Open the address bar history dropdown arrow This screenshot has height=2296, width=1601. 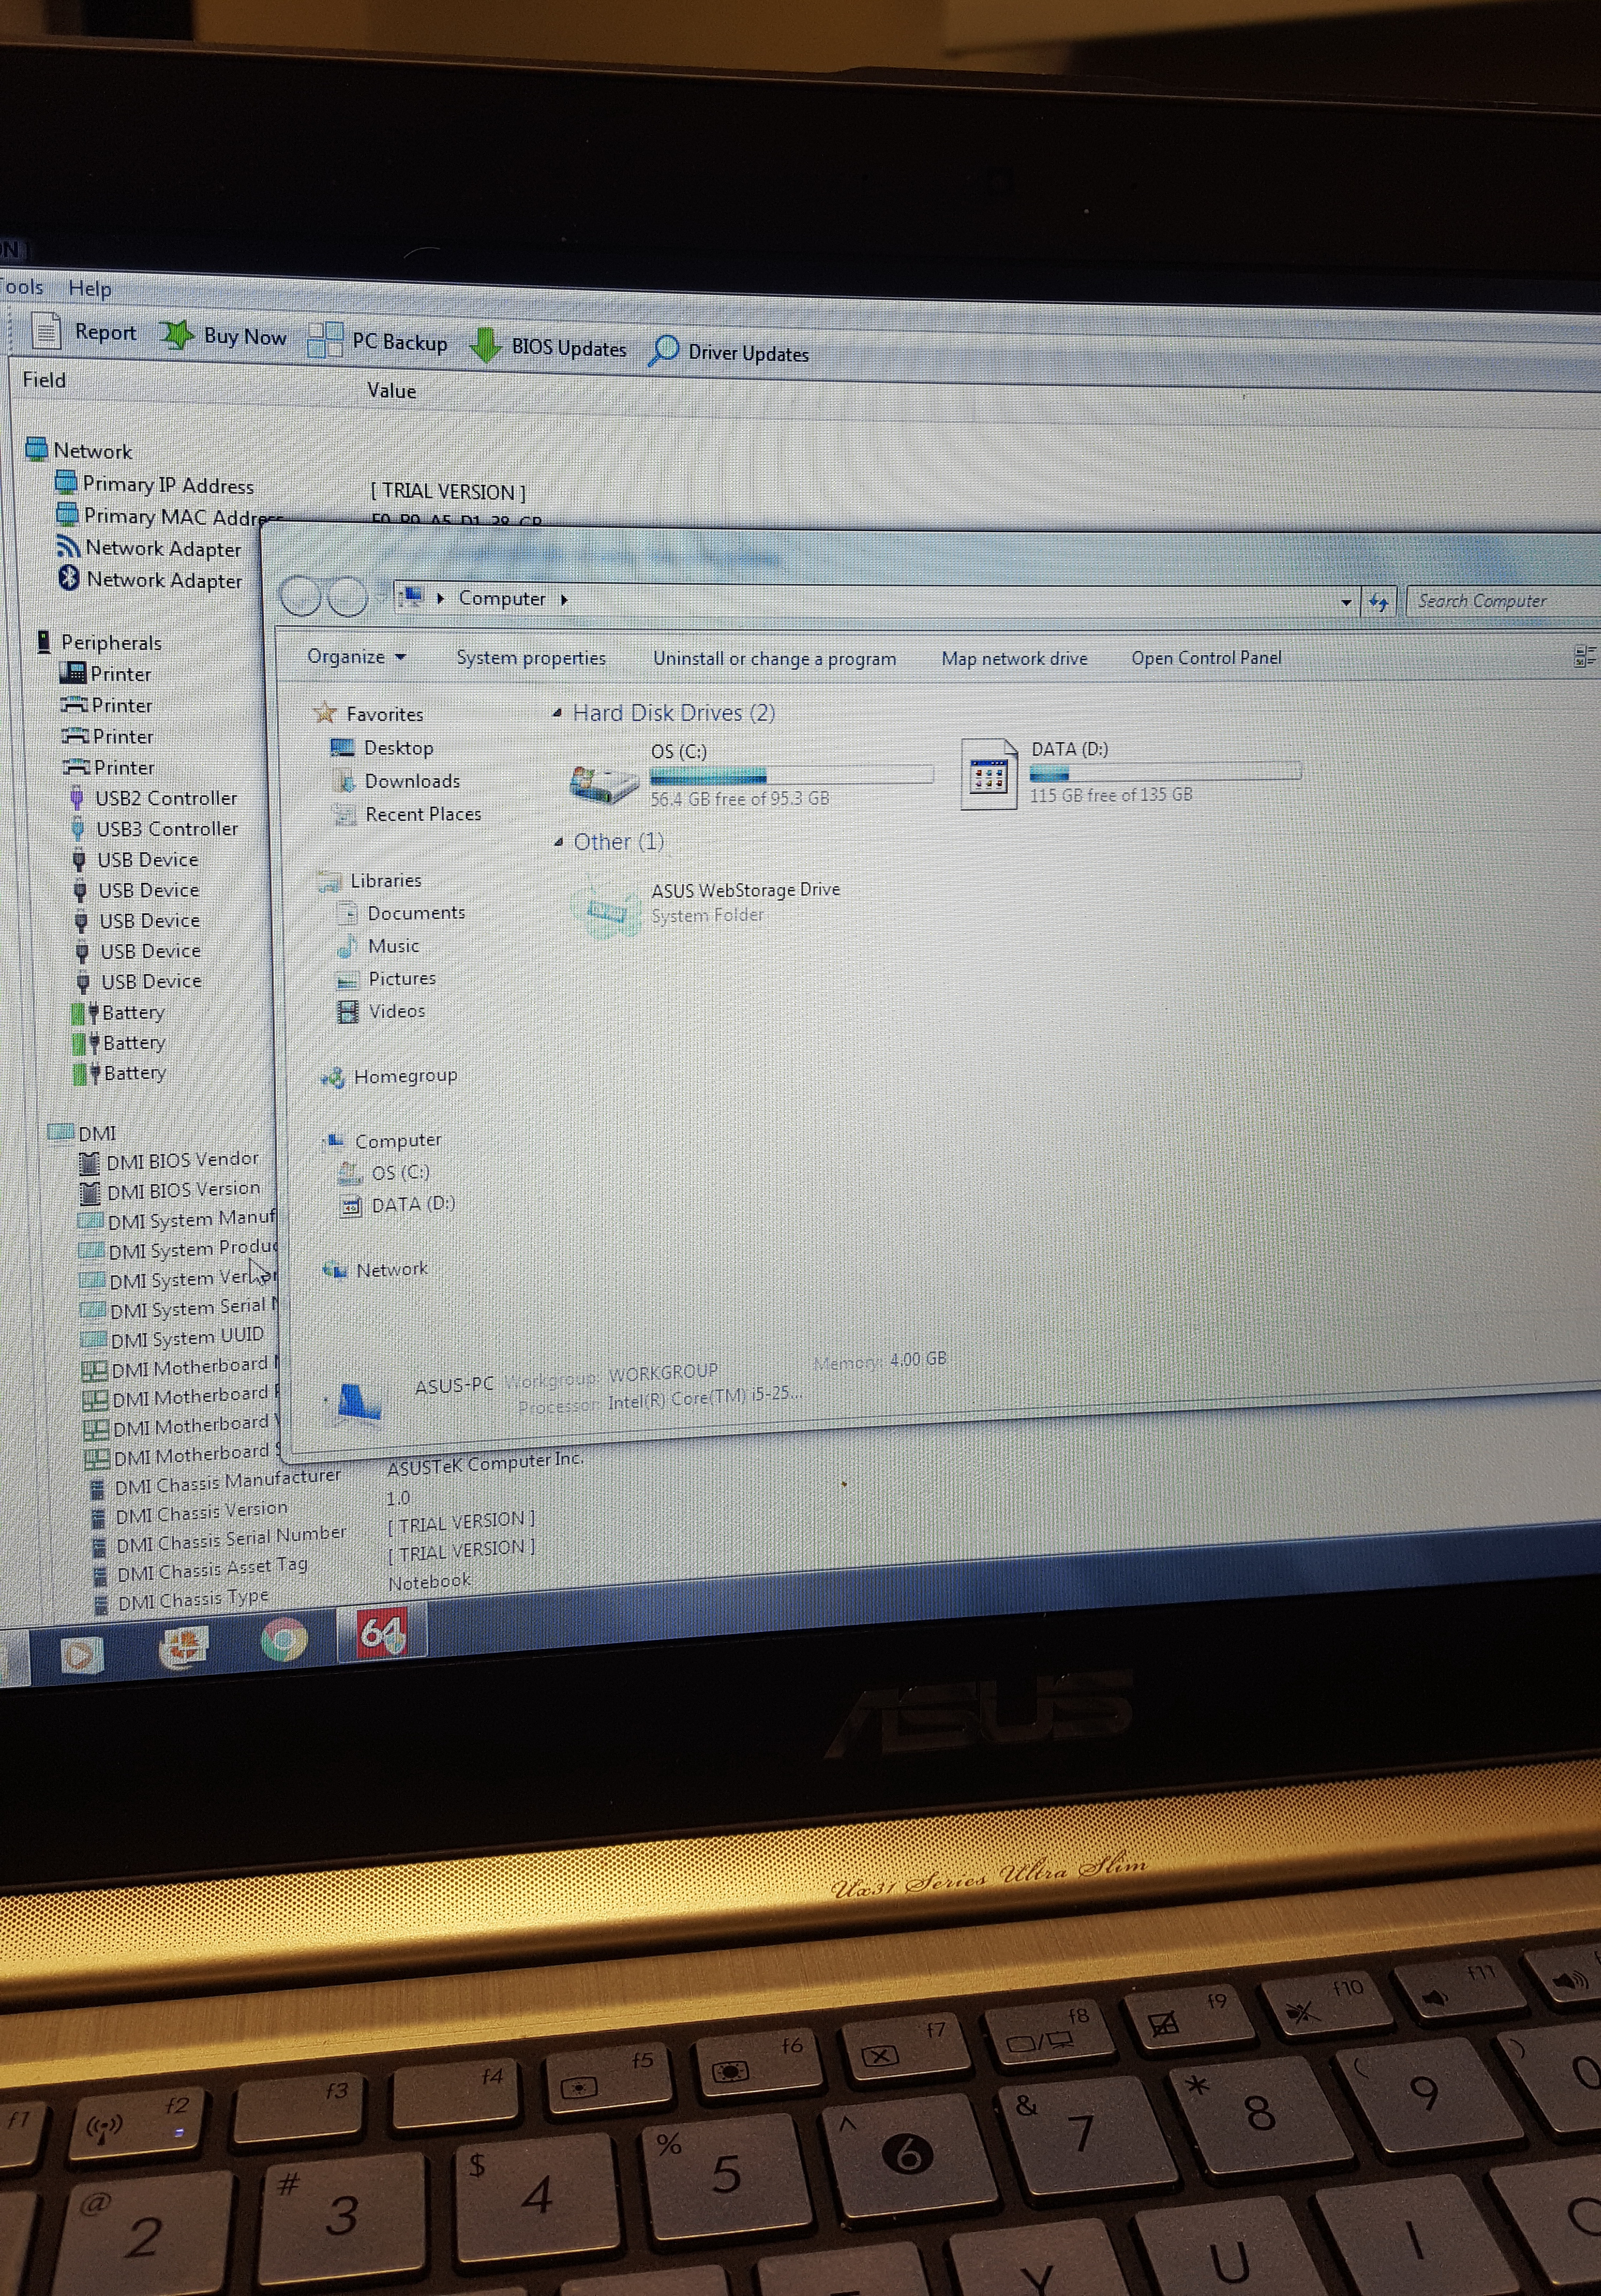point(1346,601)
